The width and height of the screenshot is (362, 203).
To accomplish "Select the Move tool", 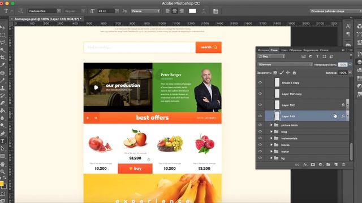I will tap(2, 28).
